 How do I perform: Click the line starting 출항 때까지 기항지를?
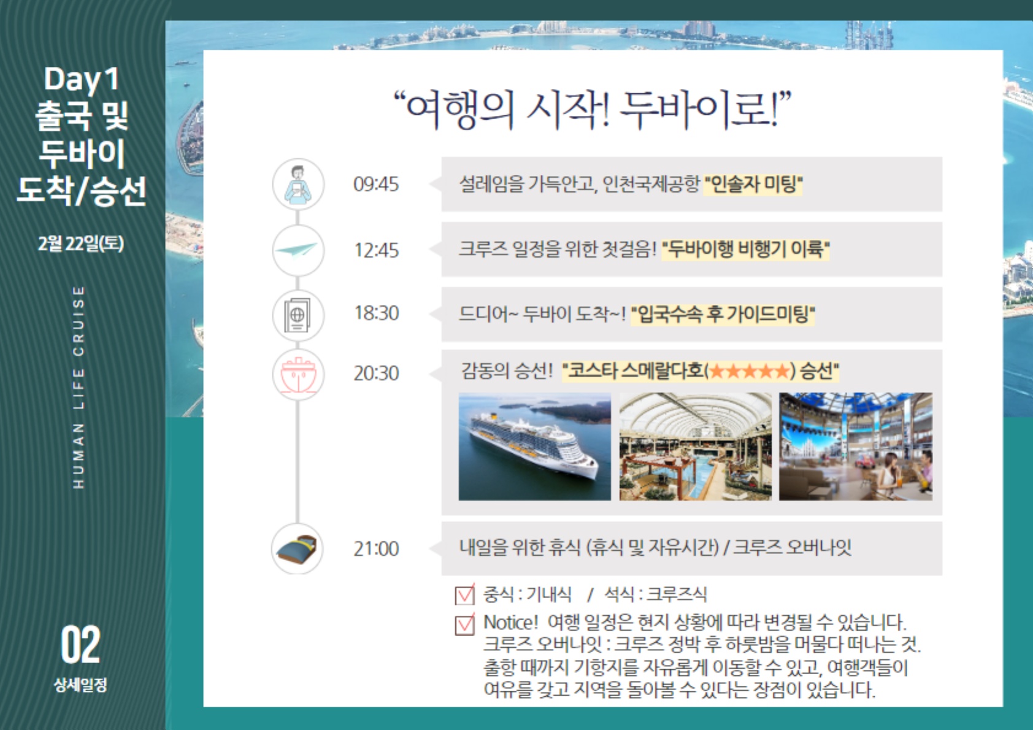(x=696, y=667)
